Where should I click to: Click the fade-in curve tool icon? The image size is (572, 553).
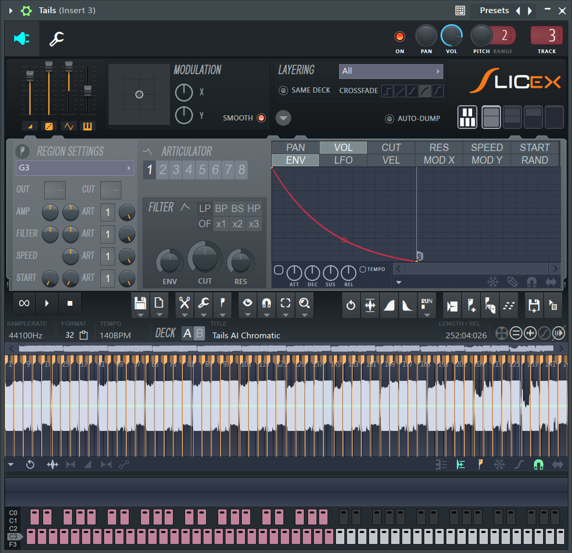coord(390,304)
